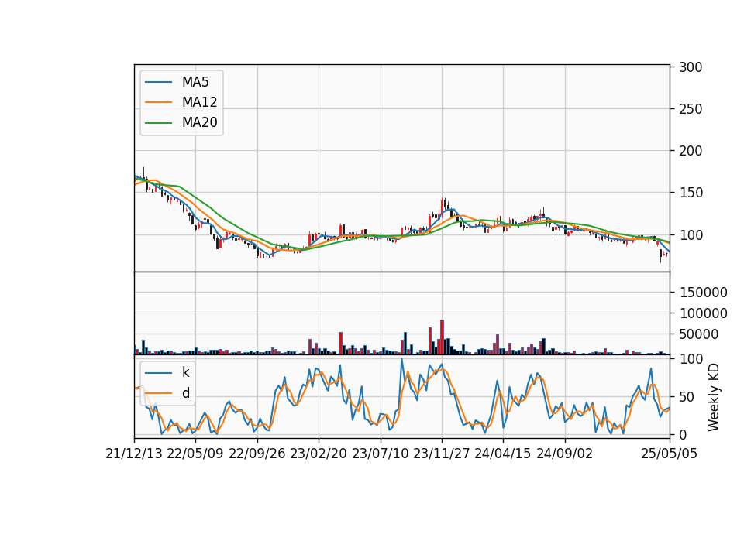Click the 200 price axis label
Viewport: 744px width, 534px height.
tap(691, 151)
